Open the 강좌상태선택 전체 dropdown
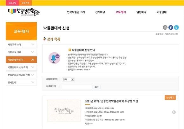The width and height of the screenshot is (184, 129). (68, 79)
